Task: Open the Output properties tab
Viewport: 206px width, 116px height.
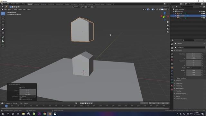Action: [x=172, y=51]
